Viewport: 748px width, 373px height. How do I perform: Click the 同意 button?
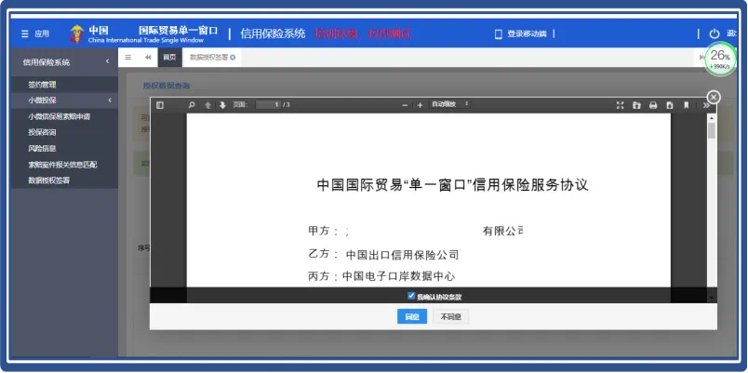click(412, 316)
